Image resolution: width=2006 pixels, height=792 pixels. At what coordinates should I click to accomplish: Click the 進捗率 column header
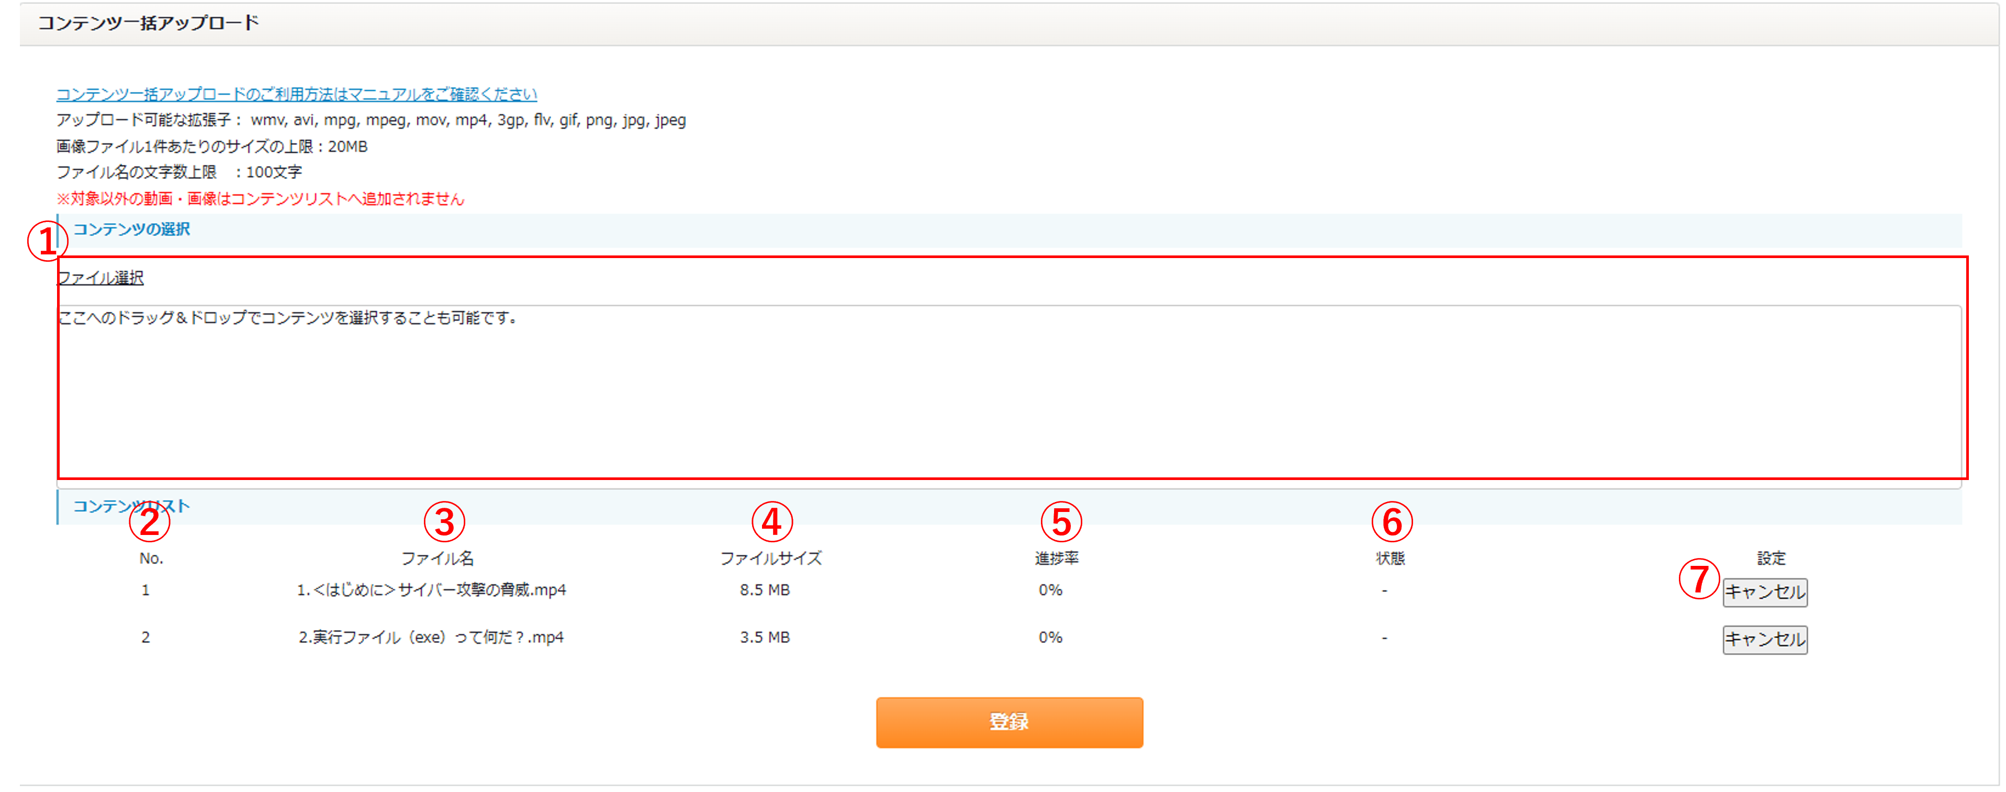click(1056, 559)
